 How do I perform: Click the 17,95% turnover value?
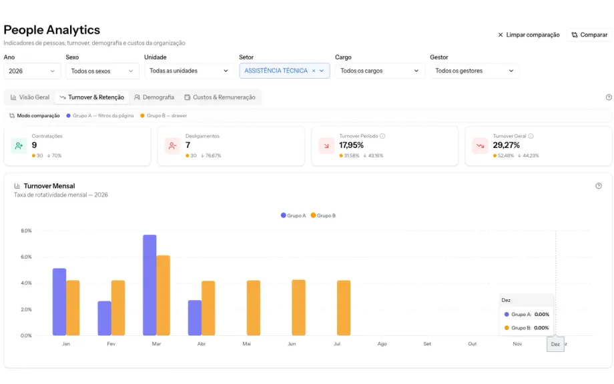click(x=351, y=145)
